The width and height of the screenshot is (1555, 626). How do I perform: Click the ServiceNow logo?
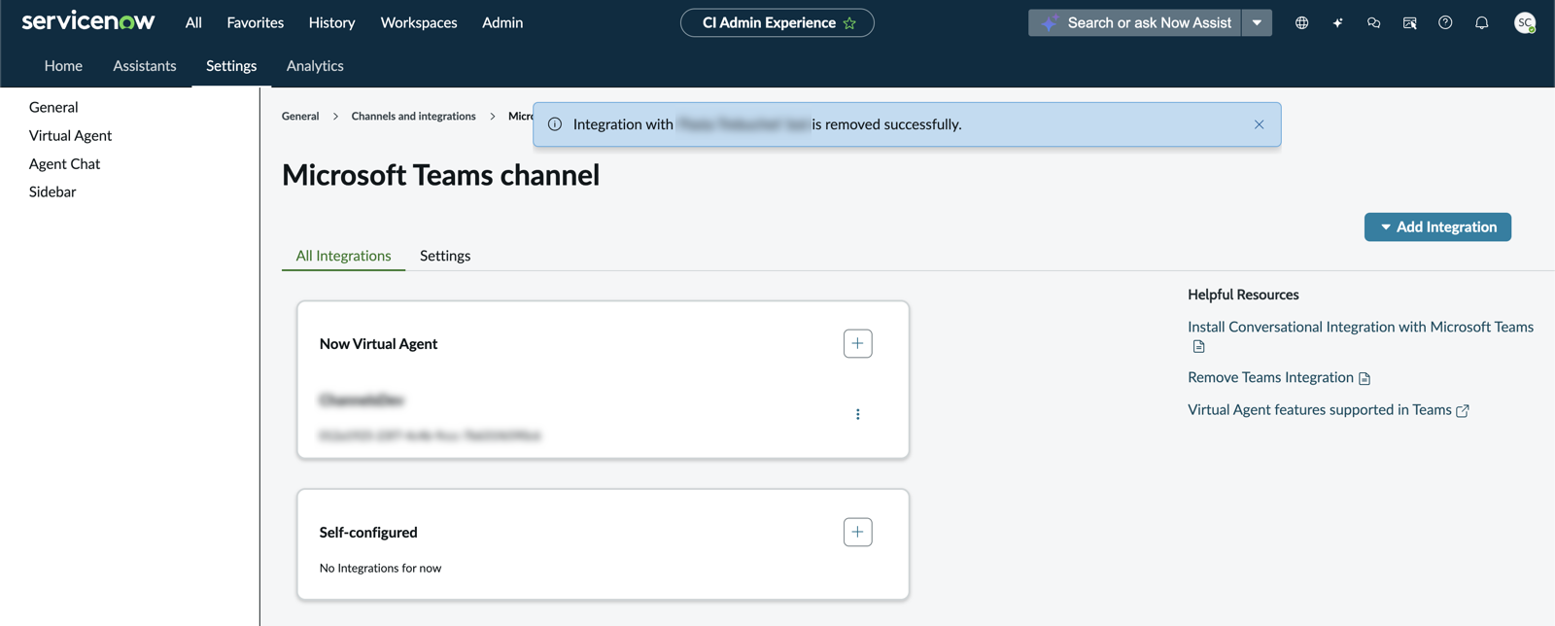(x=88, y=21)
